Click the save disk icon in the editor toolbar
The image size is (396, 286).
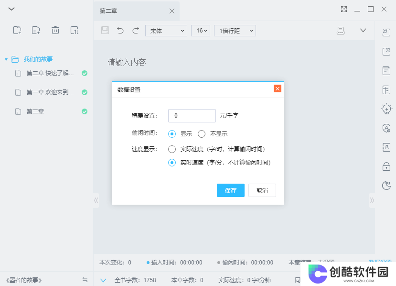pos(105,30)
